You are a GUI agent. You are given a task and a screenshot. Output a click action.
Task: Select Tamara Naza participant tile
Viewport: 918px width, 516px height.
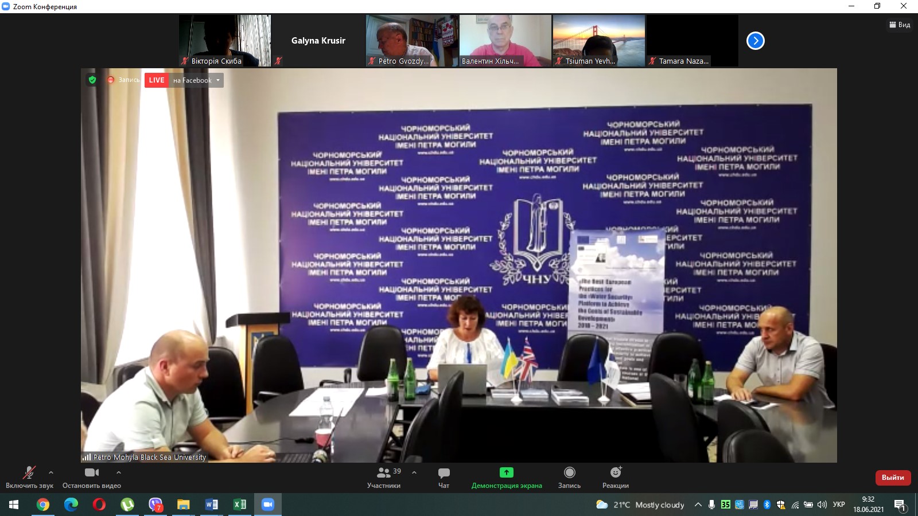coord(693,41)
